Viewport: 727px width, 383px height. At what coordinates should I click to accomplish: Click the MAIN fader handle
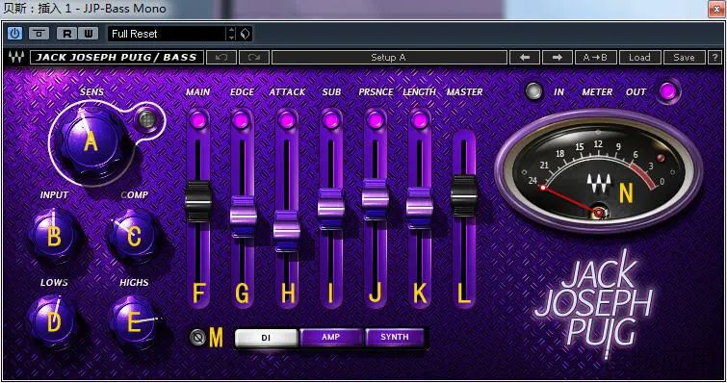coord(198,201)
